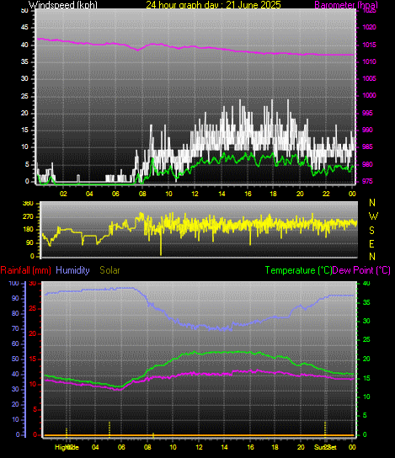This screenshot has height=458, width=395.
Task: Click the W compass letter beside the direction graph
Action: (373, 216)
